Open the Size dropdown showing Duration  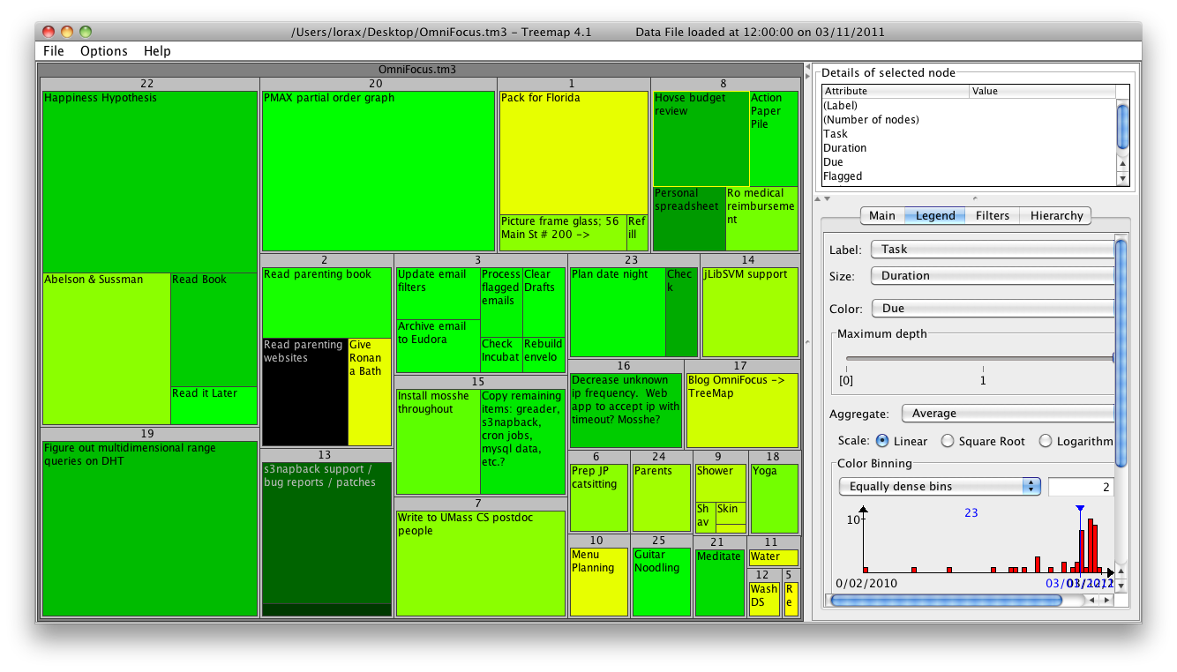click(993, 276)
